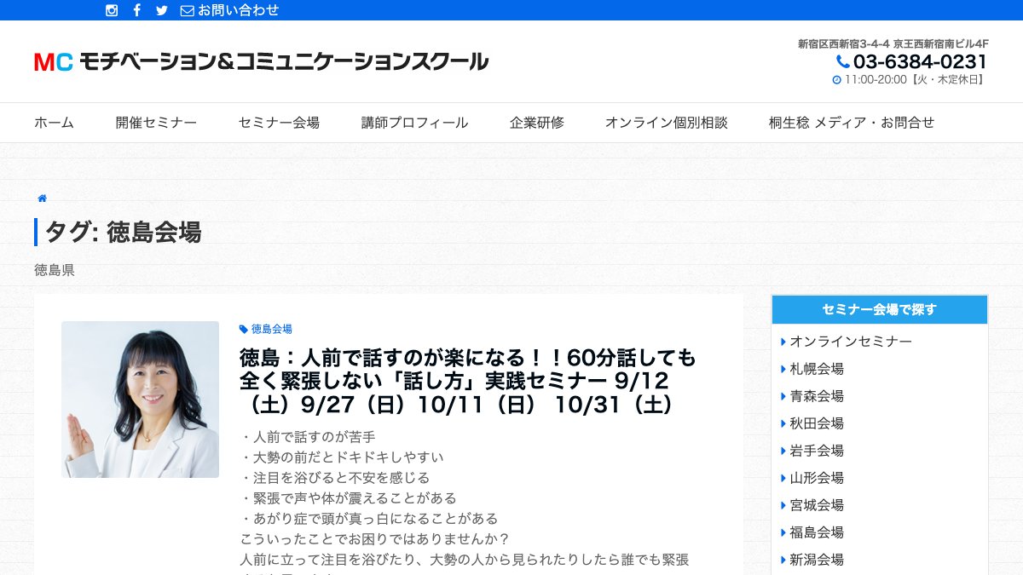Open the 講師プロフィール menu item
The height and width of the screenshot is (575, 1023).
415,123
